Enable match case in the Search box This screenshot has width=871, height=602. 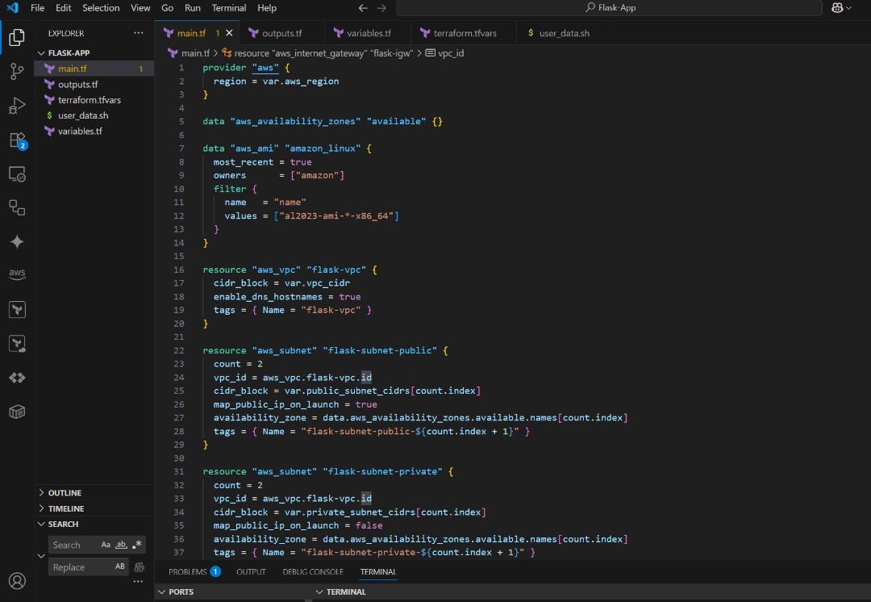[106, 545]
